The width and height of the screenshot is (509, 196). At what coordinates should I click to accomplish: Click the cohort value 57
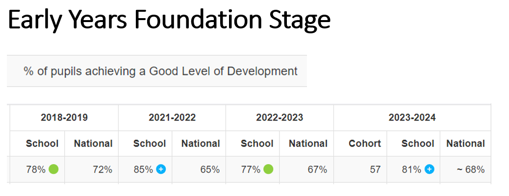pyautogui.click(x=375, y=170)
